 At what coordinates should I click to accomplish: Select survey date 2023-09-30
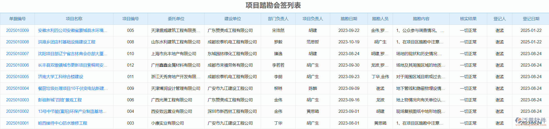(349, 65)
